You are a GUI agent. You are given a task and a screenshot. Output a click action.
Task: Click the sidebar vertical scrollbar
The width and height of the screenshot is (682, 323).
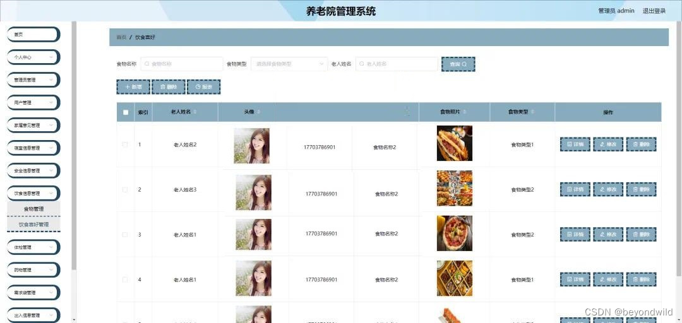coord(74,146)
